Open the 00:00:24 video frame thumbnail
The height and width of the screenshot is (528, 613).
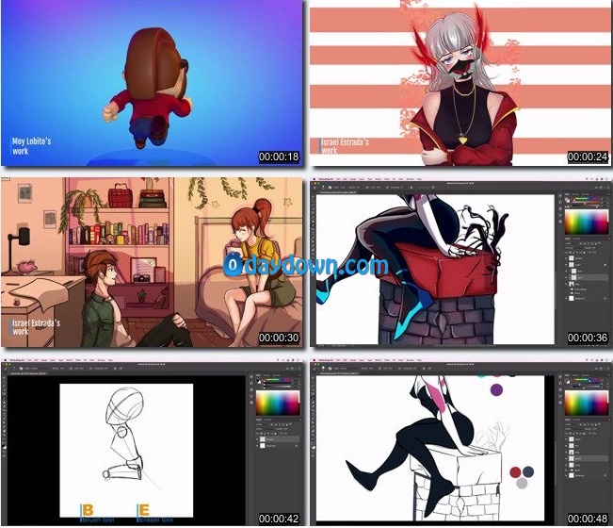click(x=460, y=83)
